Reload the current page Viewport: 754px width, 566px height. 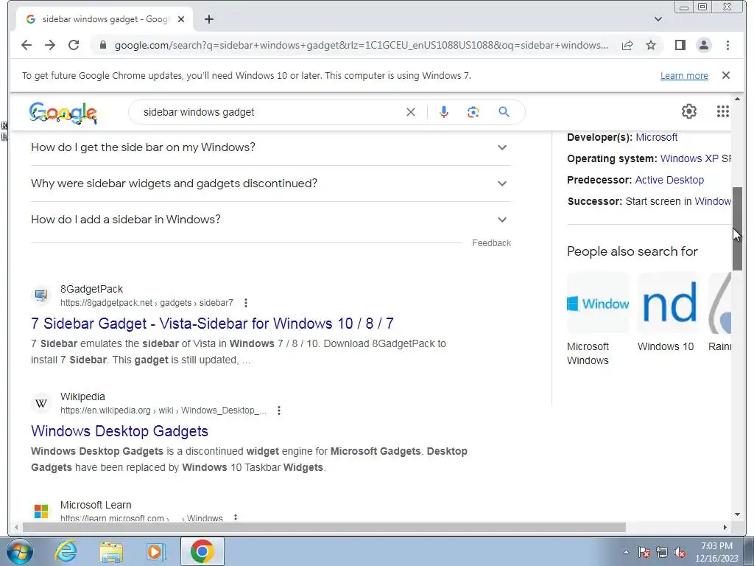tap(74, 45)
